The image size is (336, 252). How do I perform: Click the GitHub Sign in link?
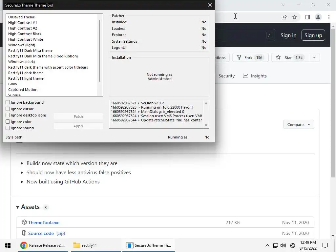288,35
